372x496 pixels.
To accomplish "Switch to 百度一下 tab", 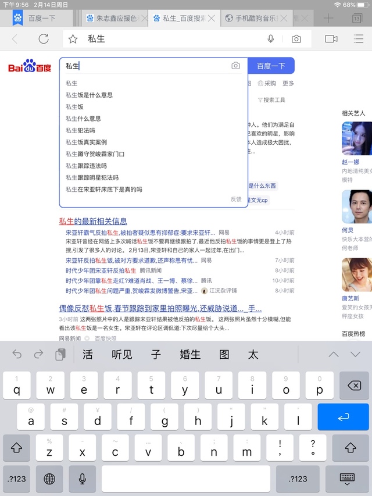I will click(x=42, y=19).
